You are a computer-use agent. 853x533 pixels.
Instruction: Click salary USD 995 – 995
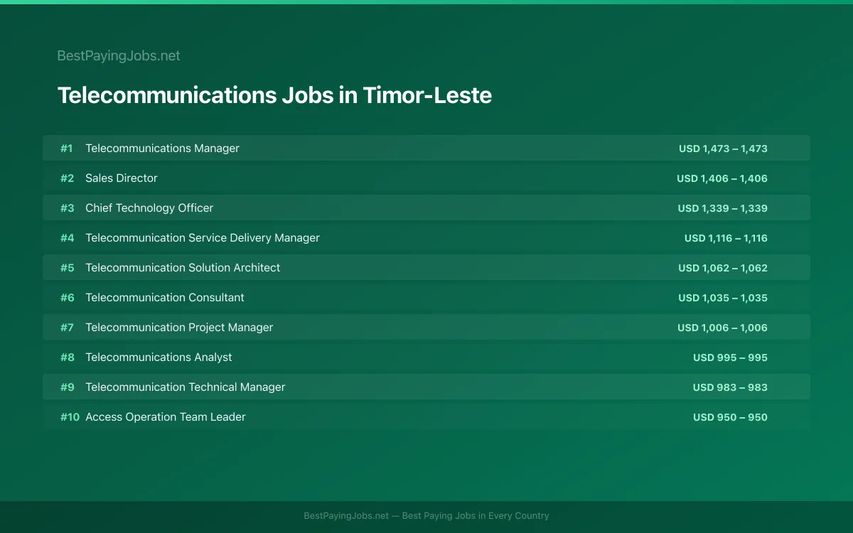730,357
